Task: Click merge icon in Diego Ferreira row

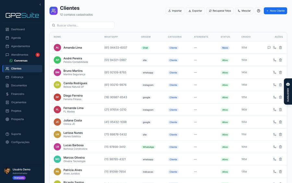Action: pyautogui.click(x=275, y=97)
